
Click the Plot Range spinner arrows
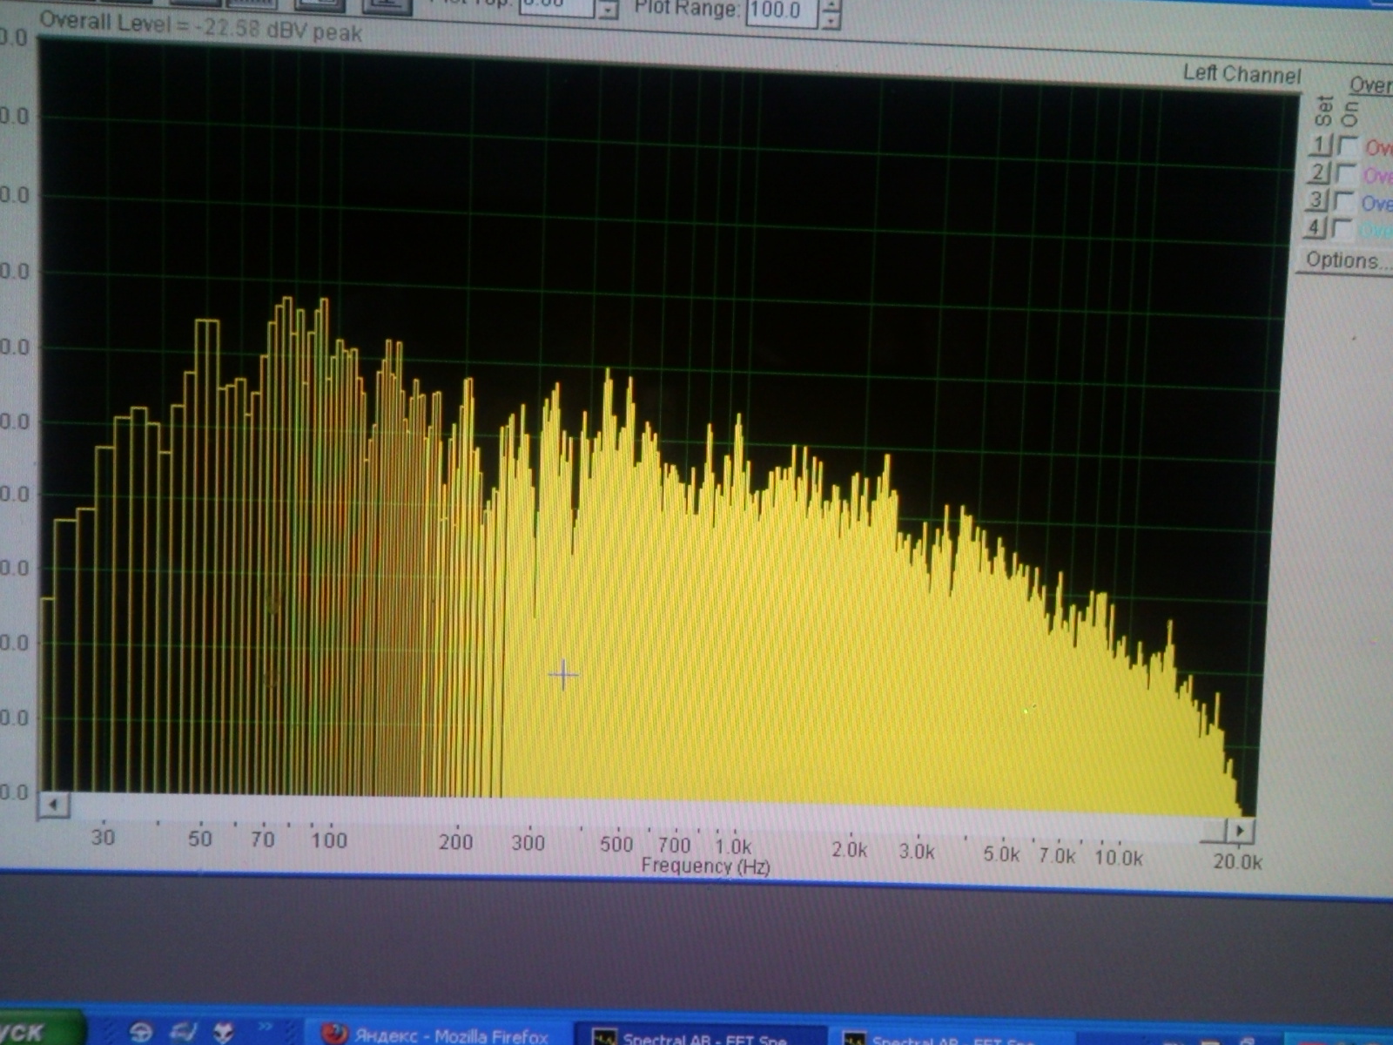tap(831, 12)
